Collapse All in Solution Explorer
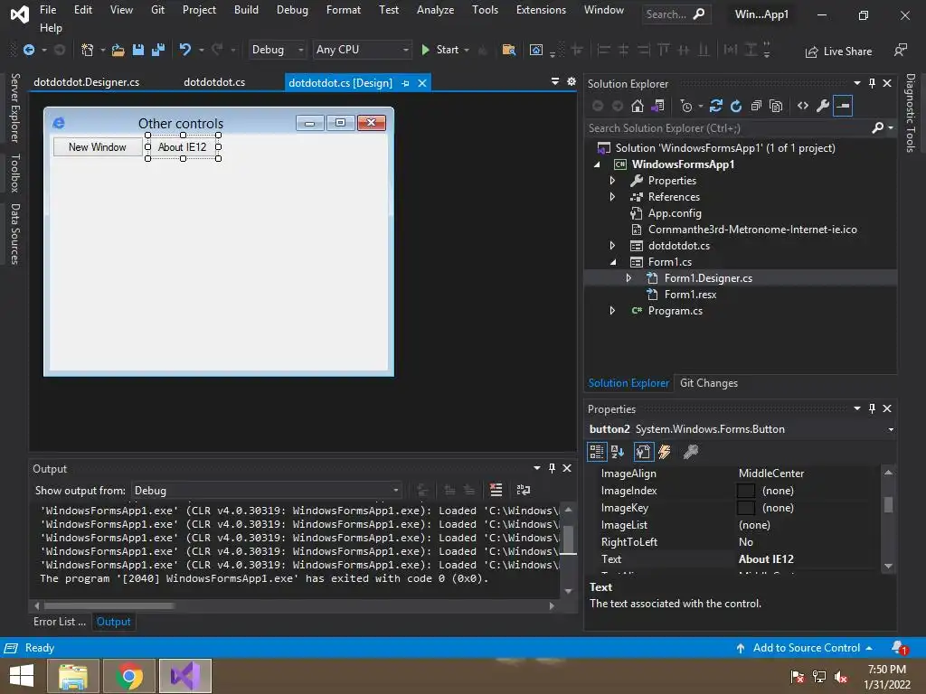This screenshot has height=694, width=926. (756, 107)
